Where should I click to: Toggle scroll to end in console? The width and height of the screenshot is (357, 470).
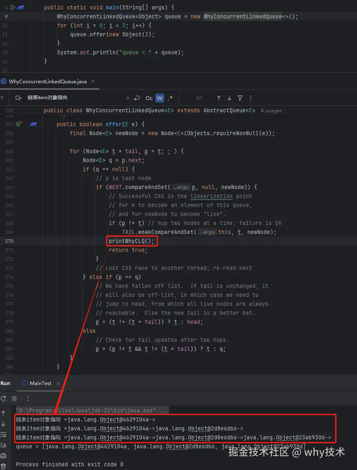coord(3,445)
